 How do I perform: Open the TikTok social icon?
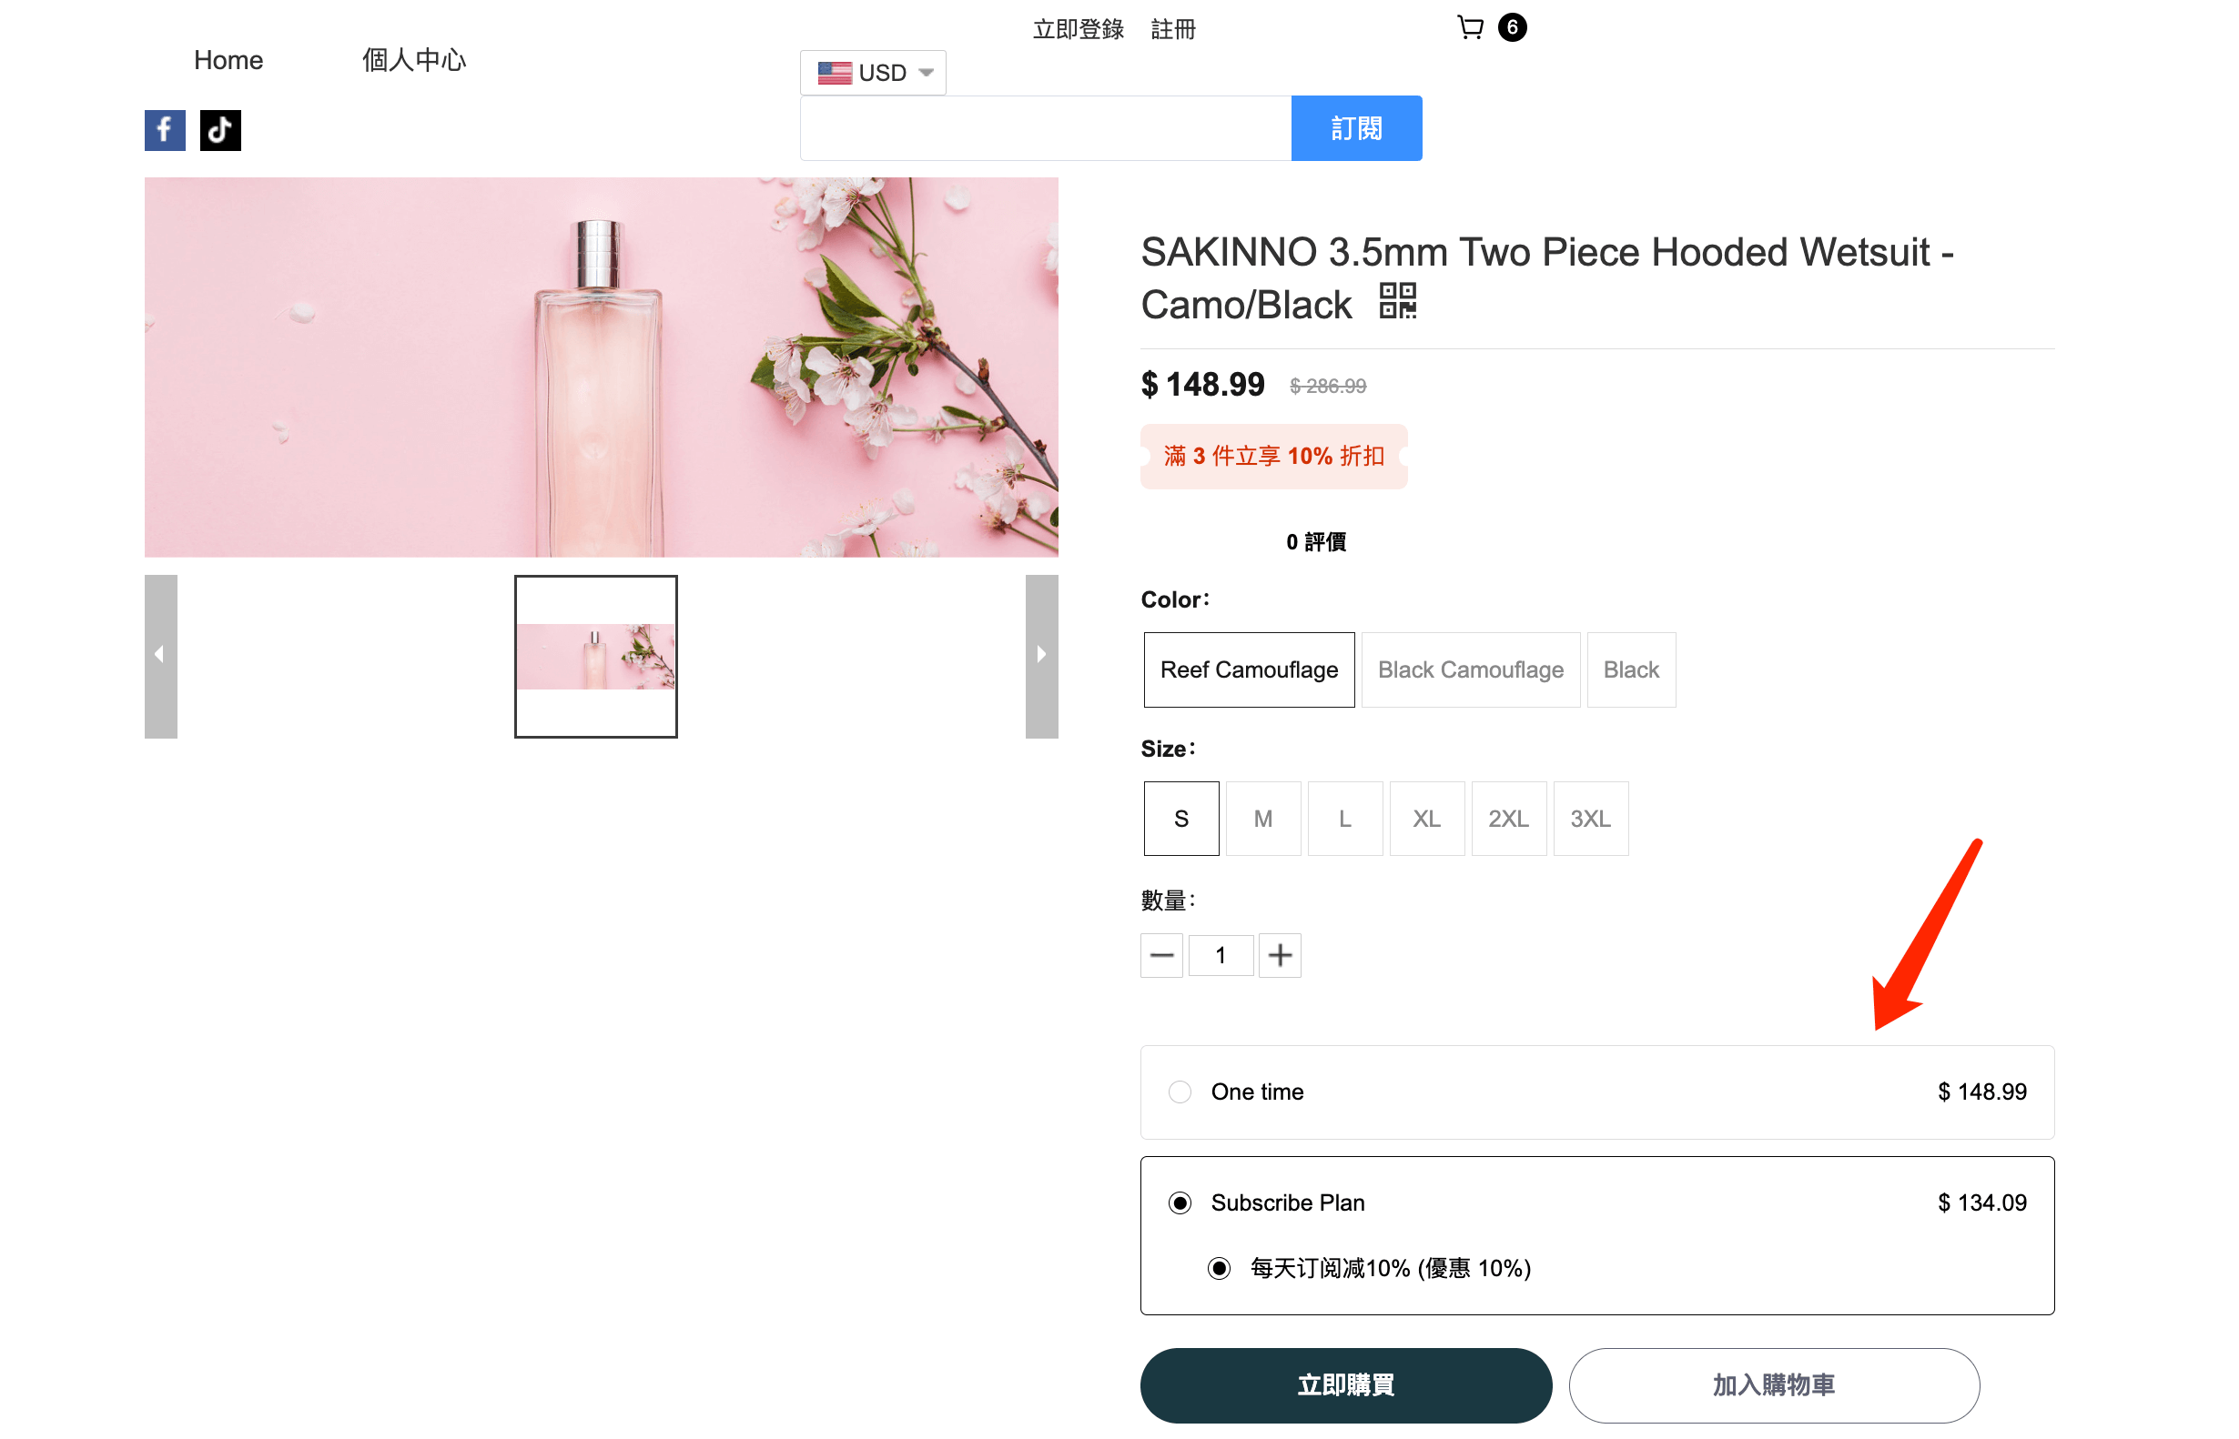pyautogui.click(x=219, y=130)
